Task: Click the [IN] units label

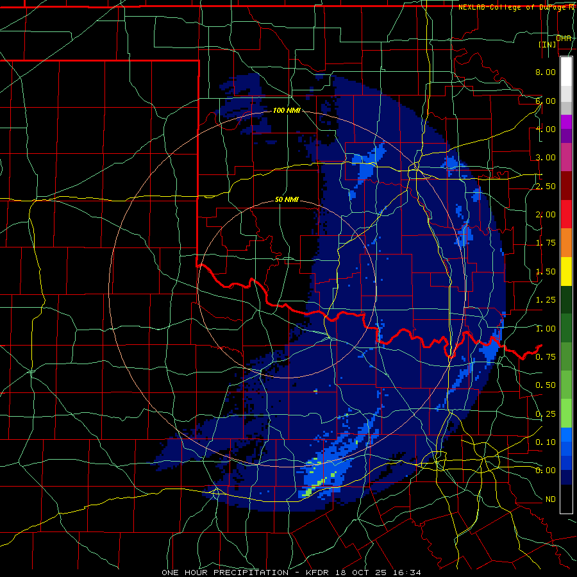Action: point(548,44)
